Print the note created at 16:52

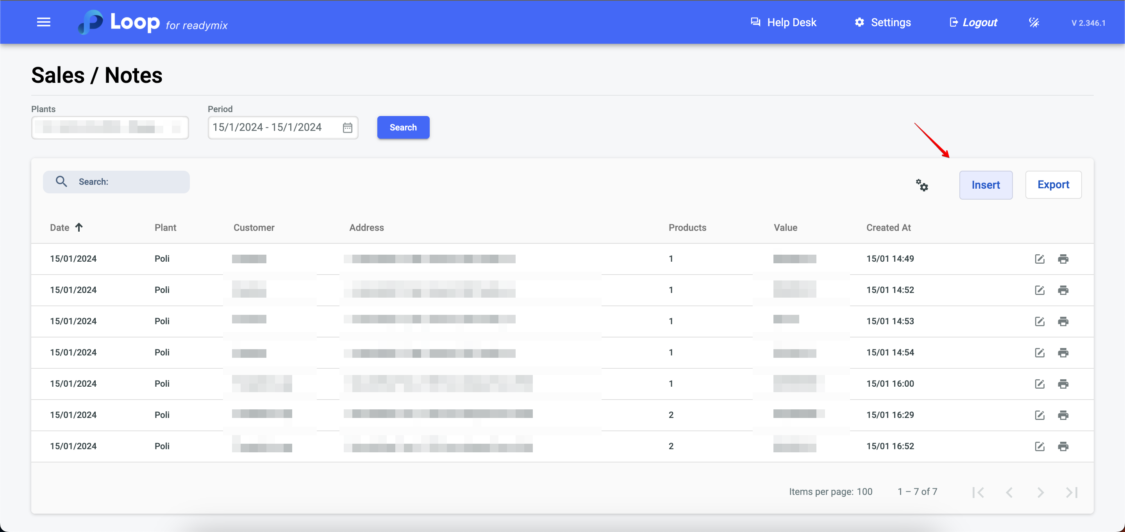coord(1063,446)
